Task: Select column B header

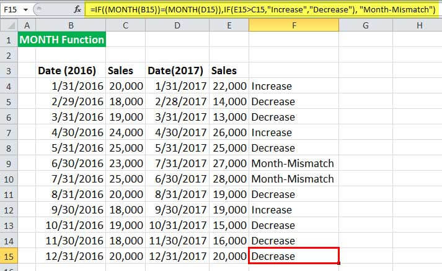Action: tap(71, 25)
